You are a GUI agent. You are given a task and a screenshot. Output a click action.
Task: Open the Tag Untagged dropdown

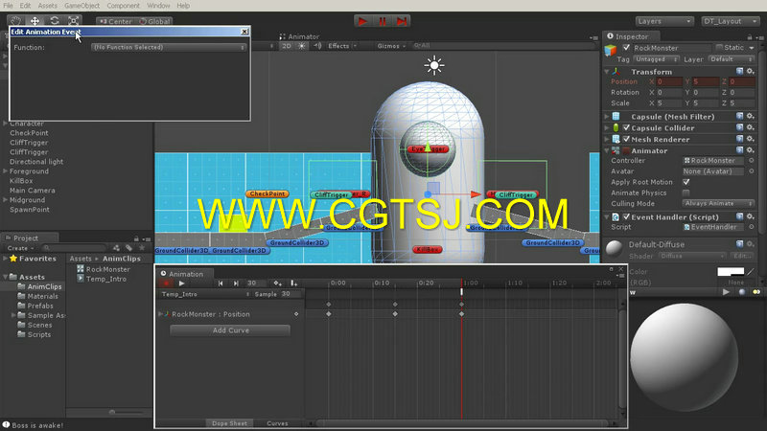(x=657, y=59)
